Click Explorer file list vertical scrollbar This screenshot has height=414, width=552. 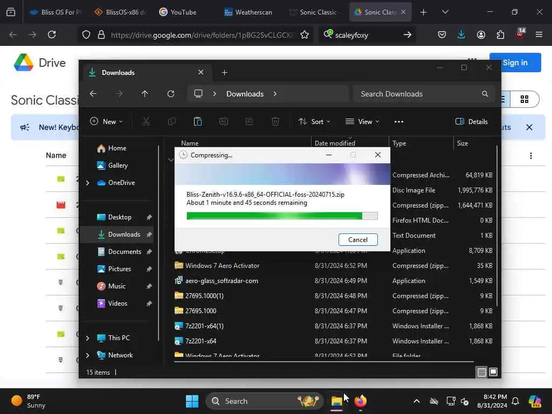pyautogui.click(x=496, y=225)
